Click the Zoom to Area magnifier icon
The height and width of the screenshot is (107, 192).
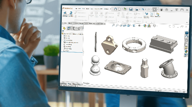coord(117,25)
